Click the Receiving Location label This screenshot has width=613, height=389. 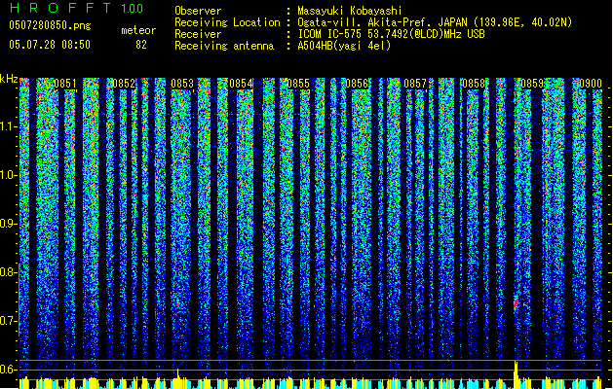pyautogui.click(x=227, y=22)
